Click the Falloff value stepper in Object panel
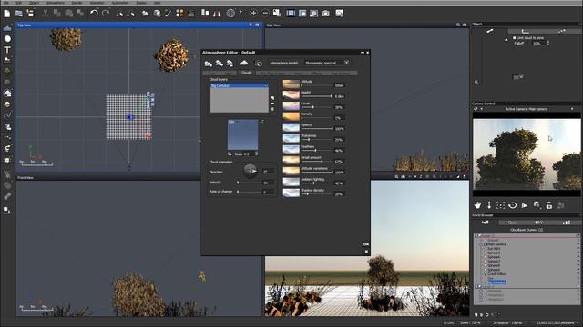 [x=547, y=43]
